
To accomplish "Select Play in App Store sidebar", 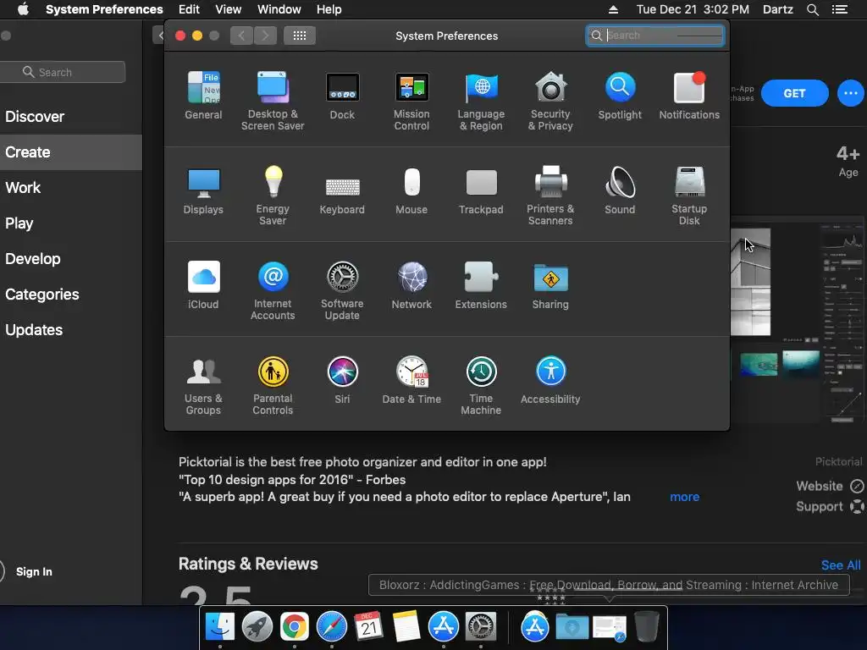I will coord(19,223).
